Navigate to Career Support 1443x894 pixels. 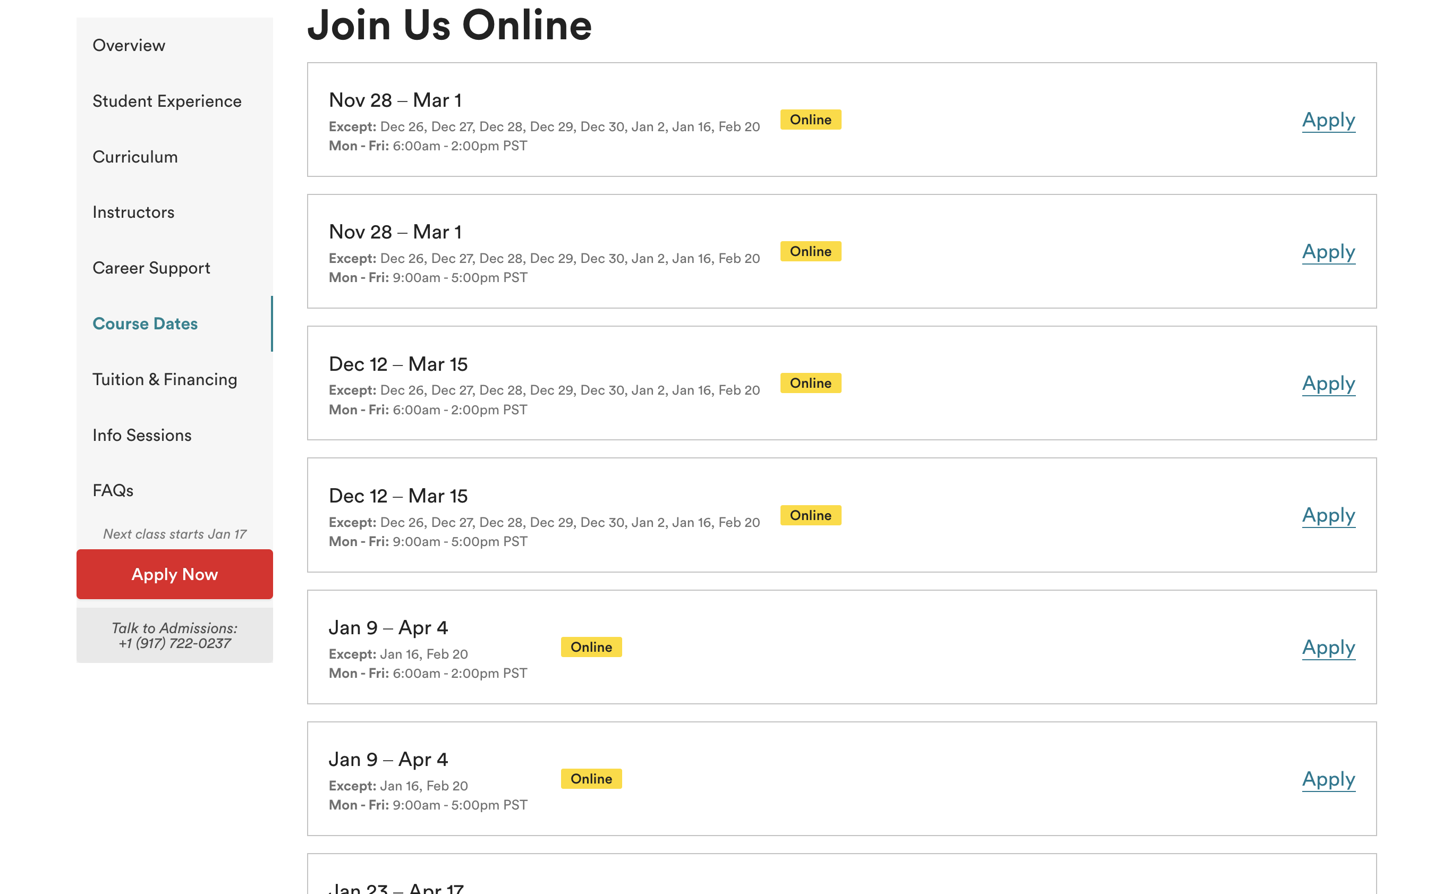pos(151,268)
